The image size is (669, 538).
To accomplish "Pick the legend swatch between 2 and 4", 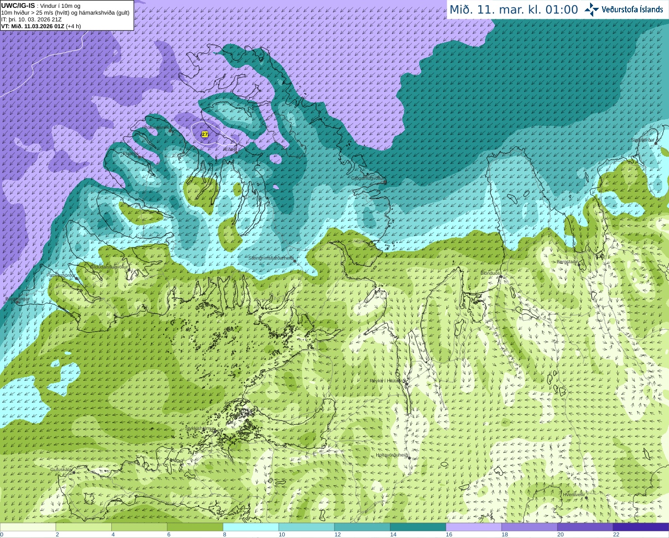I will [84, 527].
